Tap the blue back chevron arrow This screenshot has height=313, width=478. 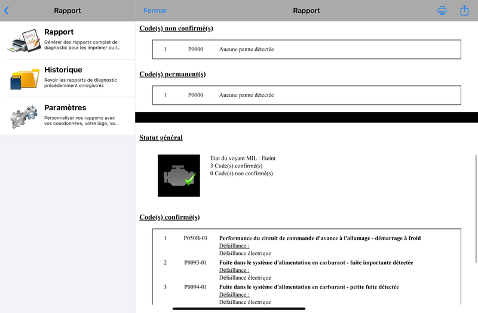(7, 11)
